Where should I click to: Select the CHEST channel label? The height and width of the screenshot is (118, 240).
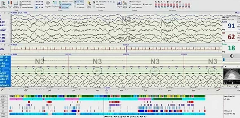pyautogui.click(x=3, y=82)
